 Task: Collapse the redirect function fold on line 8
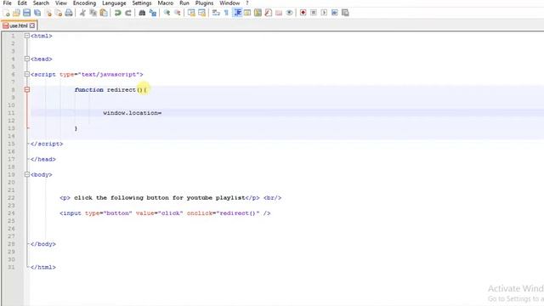26,90
